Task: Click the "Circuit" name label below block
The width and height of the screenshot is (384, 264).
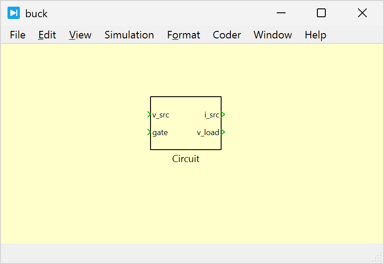Action: (x=186, y=159)
